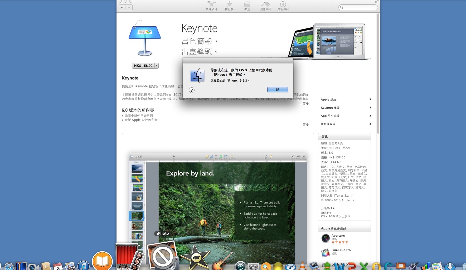Click the MacBook banner image of Keynote

(329, 41)
